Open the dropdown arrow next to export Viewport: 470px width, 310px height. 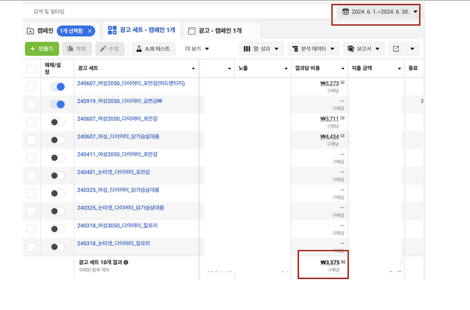pos(412,49)
